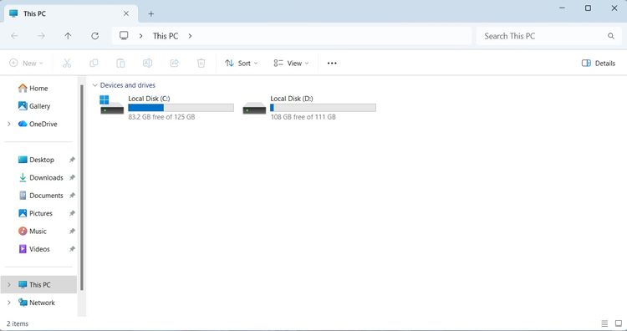The width and height of the screenshot is (627, 331).
Task: Go up one folder level
Action: click(68, 36)
